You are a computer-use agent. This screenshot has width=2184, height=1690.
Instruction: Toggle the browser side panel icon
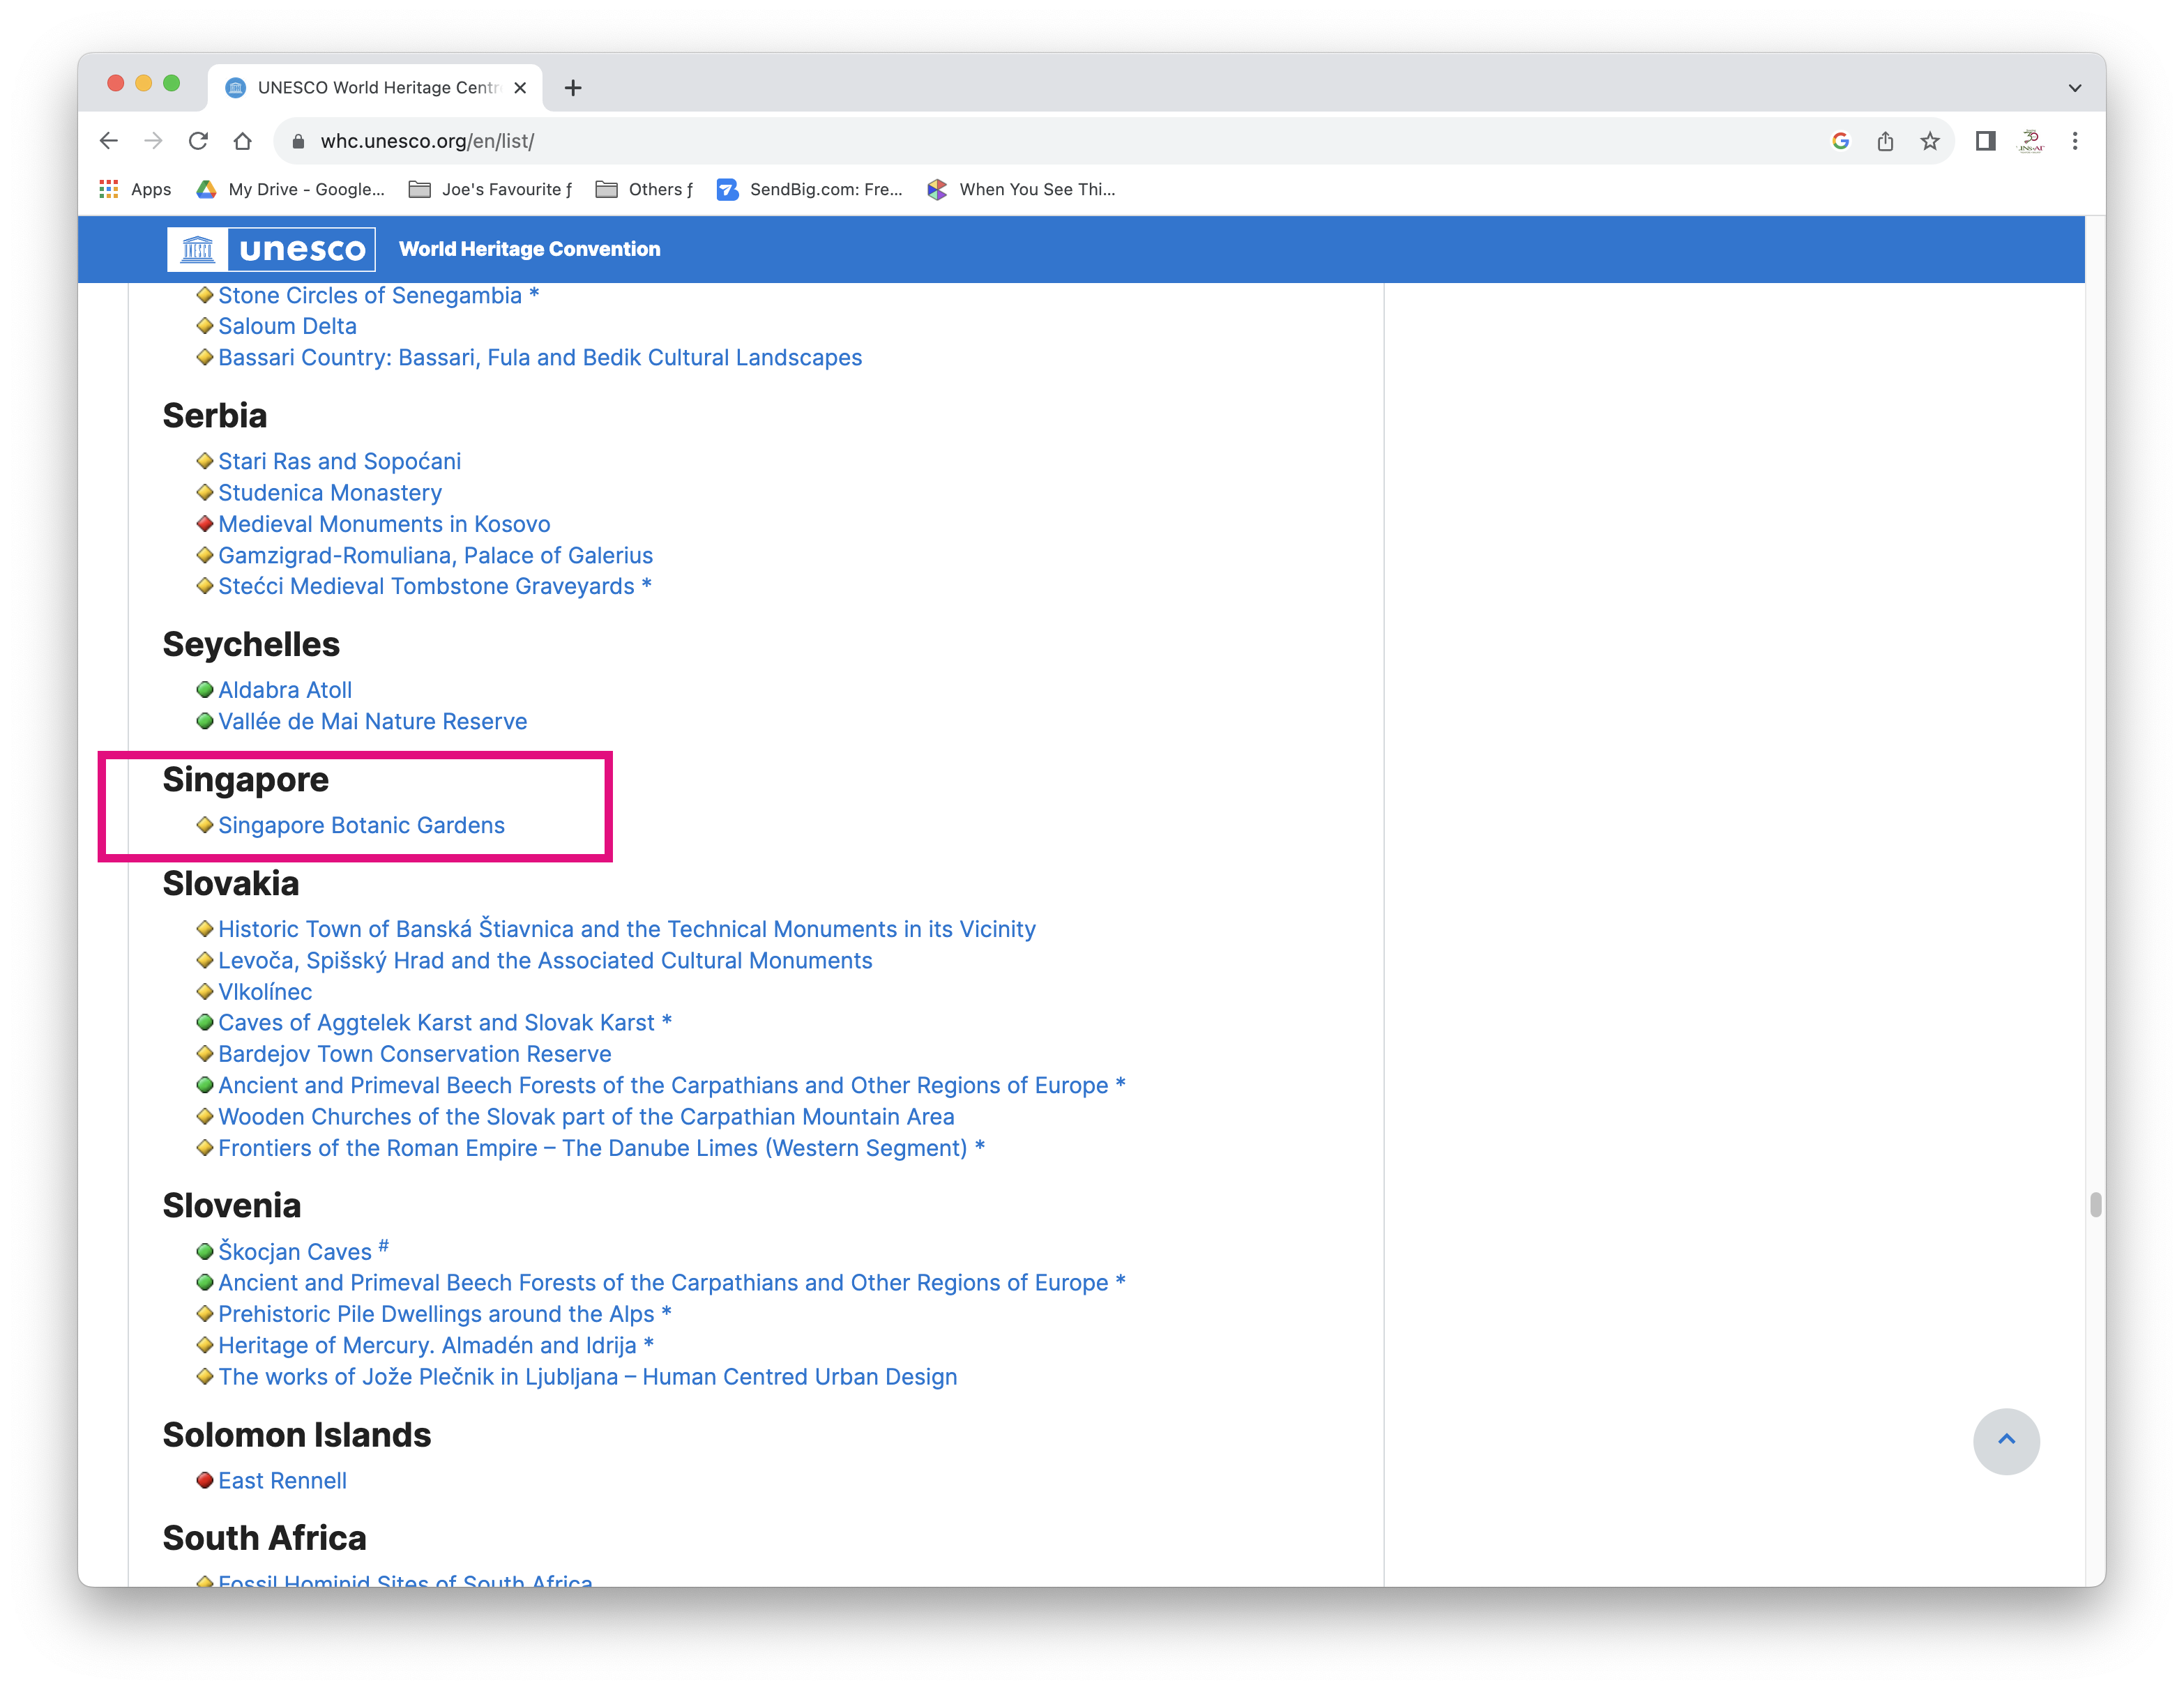[1986, 141]
